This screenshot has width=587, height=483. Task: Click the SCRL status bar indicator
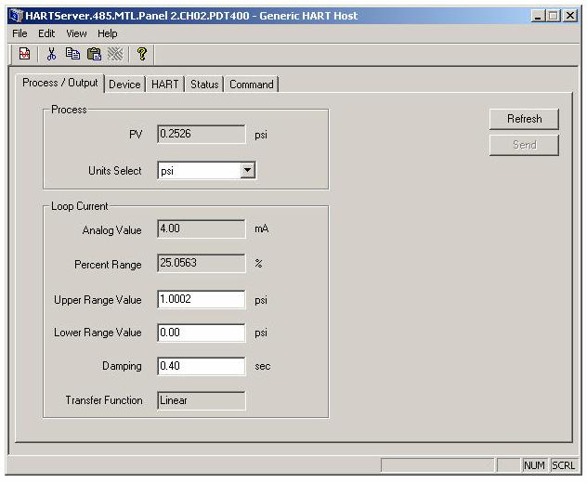click(563, 465)
